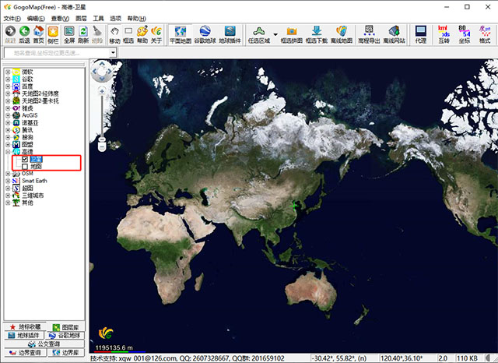The image size is (498, 363).
Task: Uncheck the 卫星 satellite layer checkbox
Action: [26, 159]
